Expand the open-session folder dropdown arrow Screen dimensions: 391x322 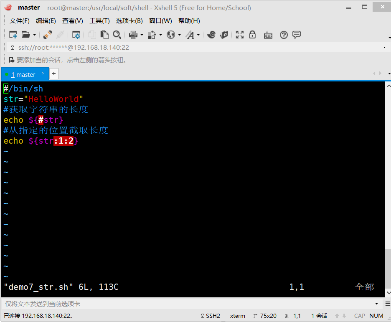(x=34, y=35)
